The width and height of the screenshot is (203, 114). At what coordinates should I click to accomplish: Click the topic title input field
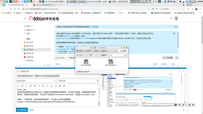pyautogui.click(x=58, y=76)
